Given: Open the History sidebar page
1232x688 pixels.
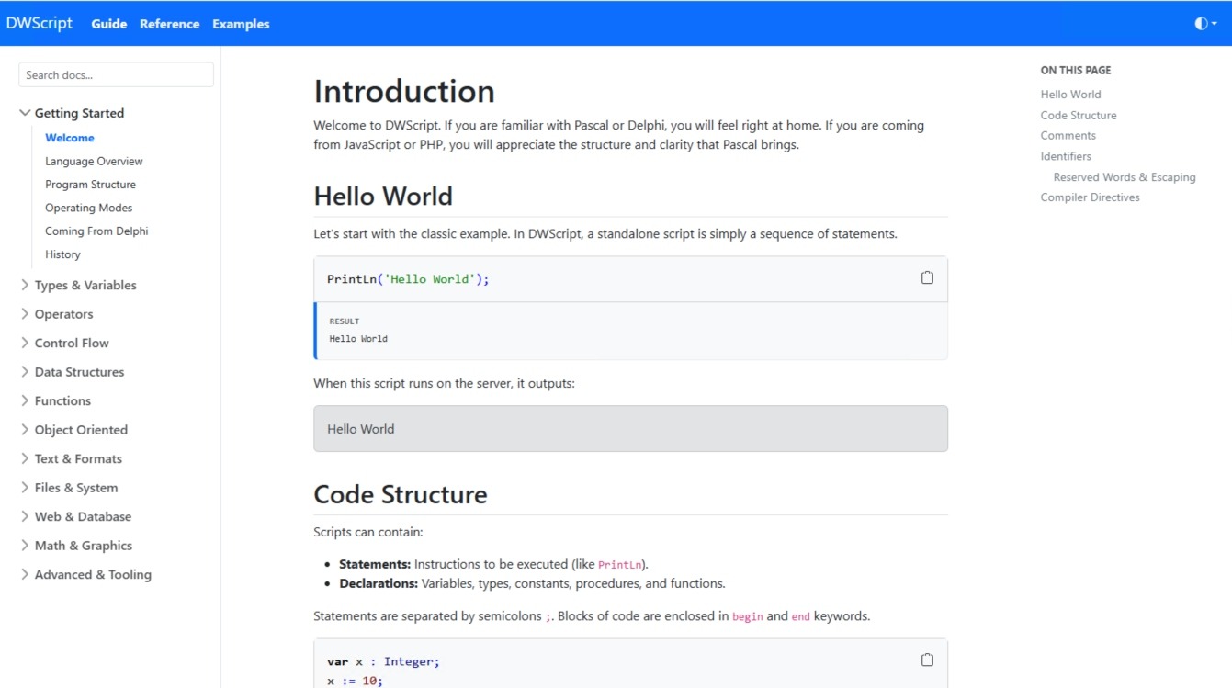Looking at the screenshot, I should (62, 254).
